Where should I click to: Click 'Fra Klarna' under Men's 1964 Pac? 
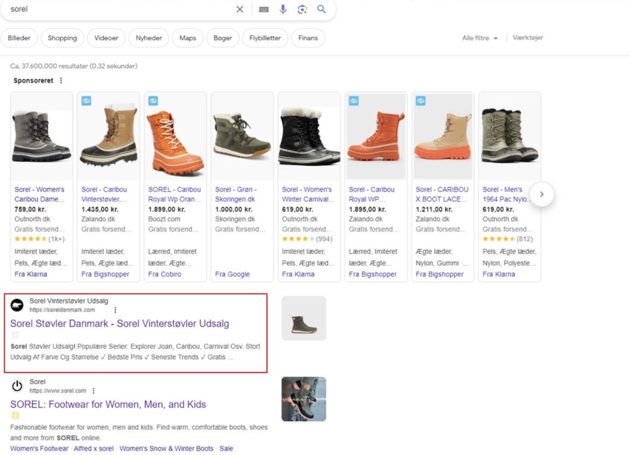coord(499,274)
